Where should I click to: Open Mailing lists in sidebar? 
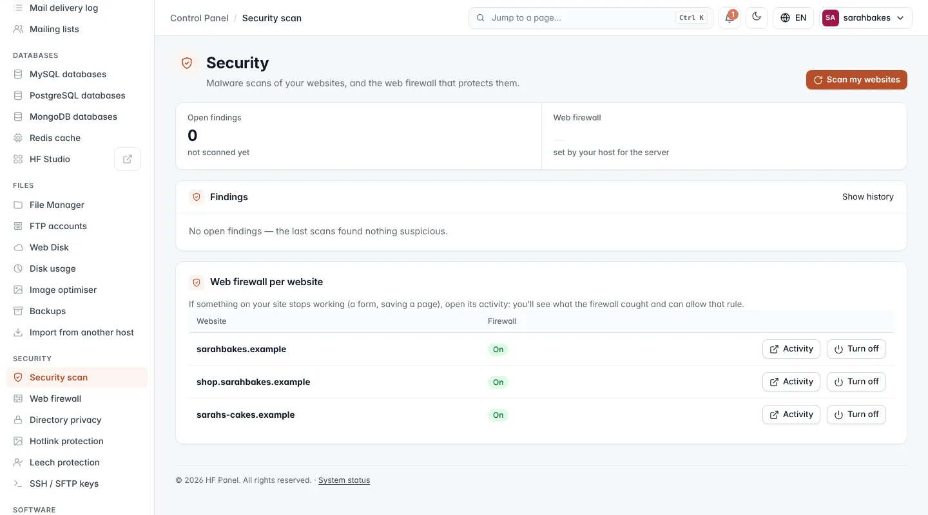click(x=77, y=29)
